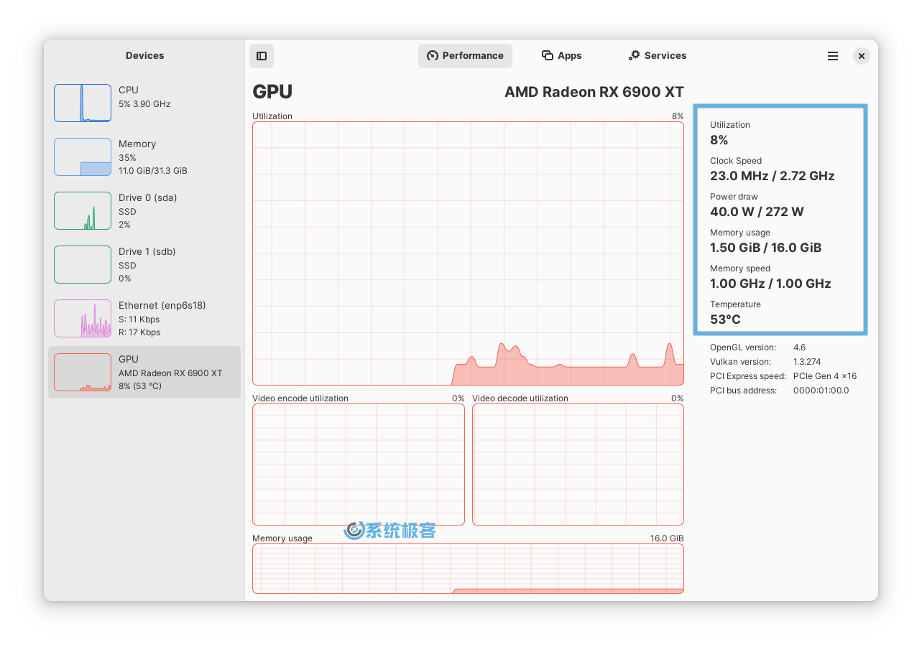The height and width of the screenshot is (649, 922).
Task: Click the Video encode utilization graph
Action: coord(359,464)
